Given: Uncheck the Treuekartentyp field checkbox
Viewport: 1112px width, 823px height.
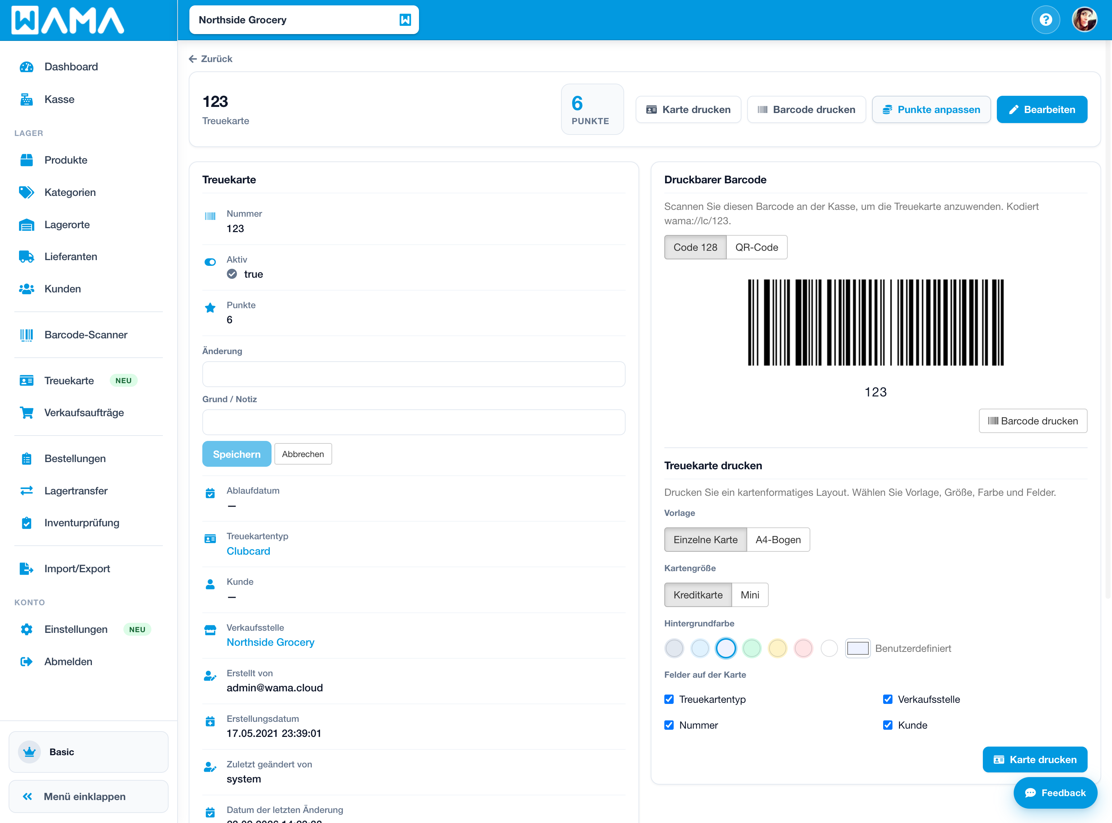Looking at the screenshot, I should pos(669,700).
